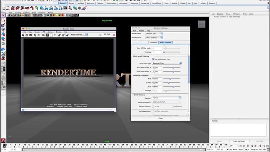The width and height of the screenshot is (270, 152).
Task: Click Close button in Render Settings
Action: tap(160, 118)
